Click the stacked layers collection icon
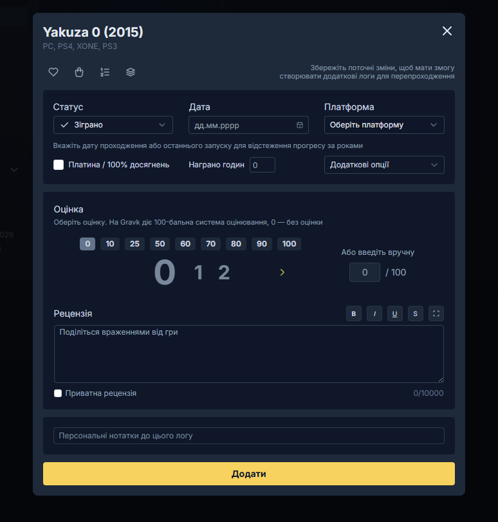Image resolution: width=498 pixels, height=522 pixels. click(x=131, y=72)
